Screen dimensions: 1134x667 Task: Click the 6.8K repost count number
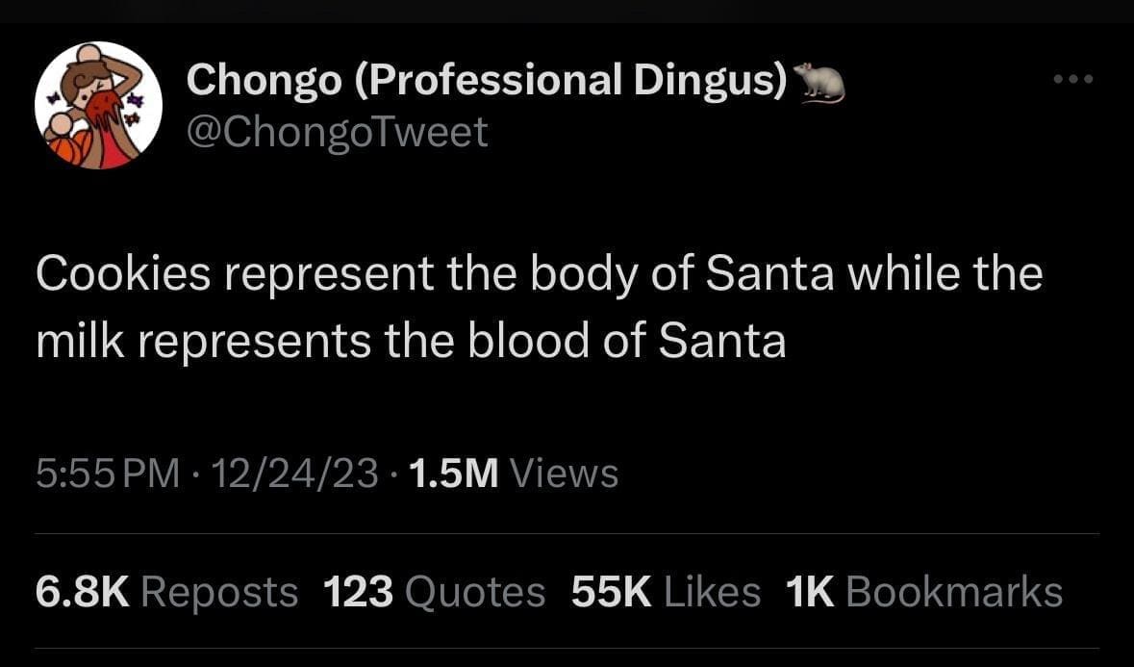coord(82,592)
